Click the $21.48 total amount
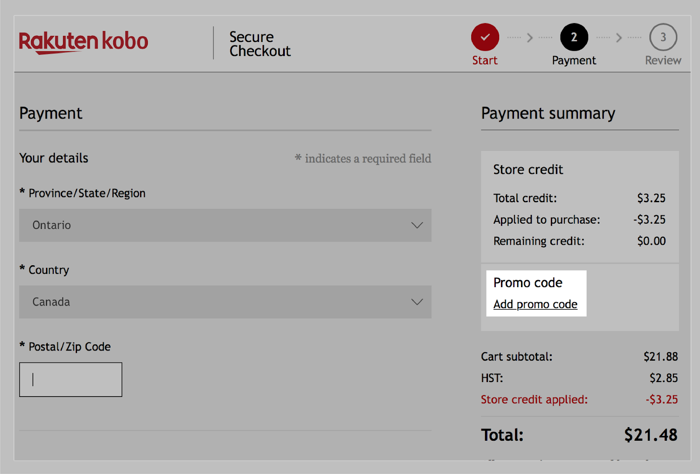The image size is (700, 474). pyautogui.click(x=651, y=435)
